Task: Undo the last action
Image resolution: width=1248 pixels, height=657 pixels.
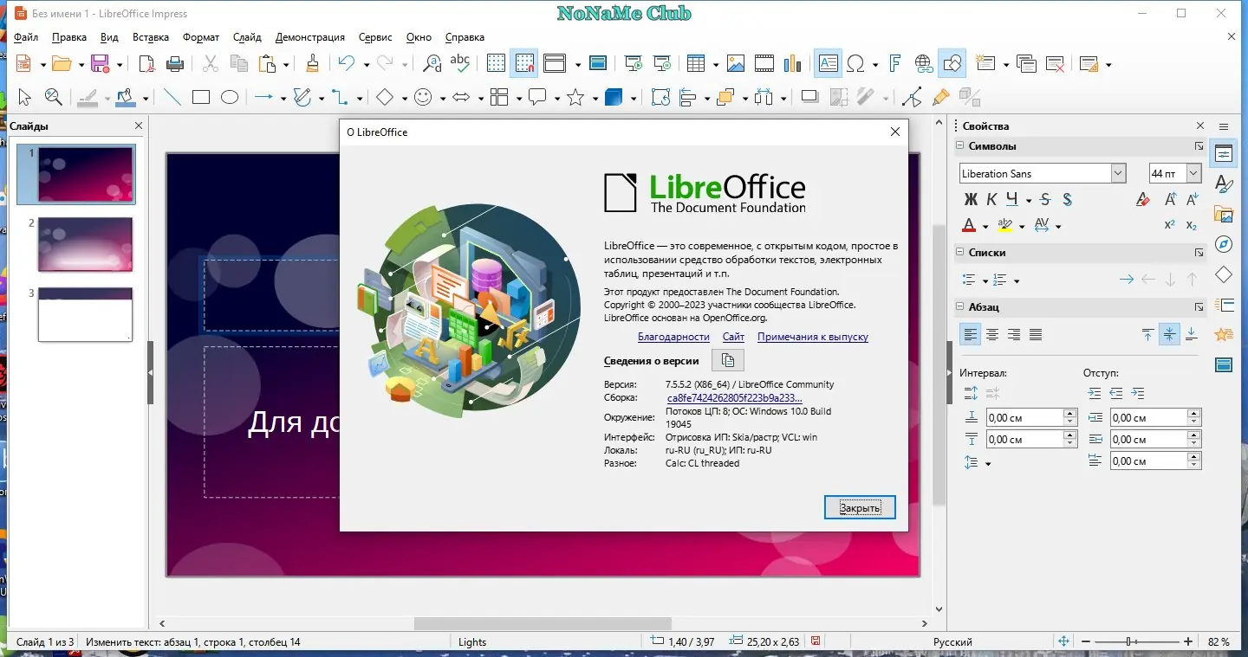Action: tap(347, 63)
